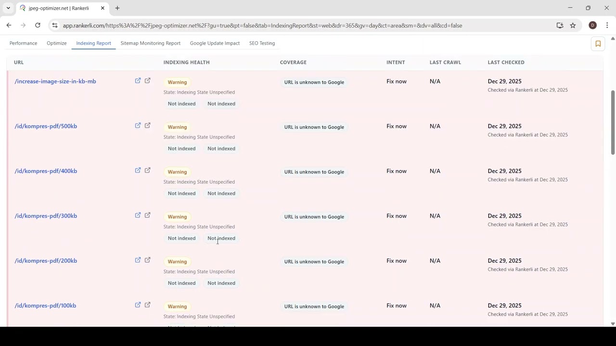Viewport: 616px width, 346px height.
Task: Open the /id/kompres-pdf/200kb link
Action: (x=46, y=260)
